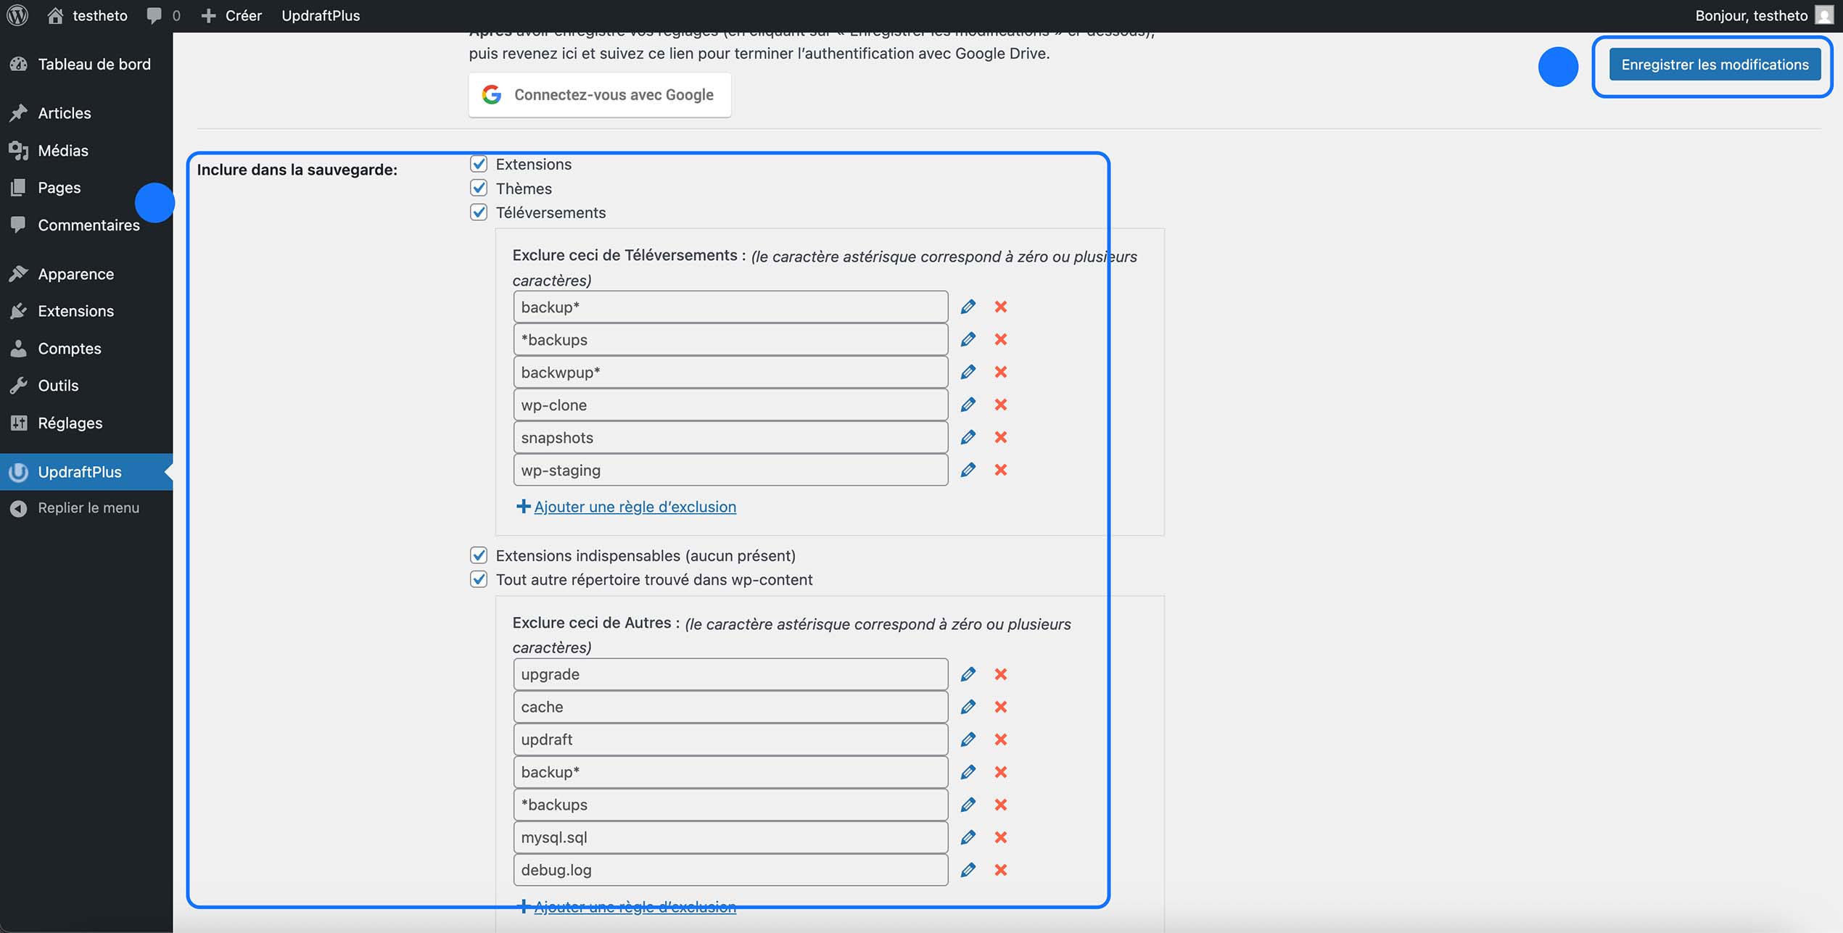Click Ajouter une règle d'exclusion link
This screenshot has height=933, width=1843.
(635, 506)
